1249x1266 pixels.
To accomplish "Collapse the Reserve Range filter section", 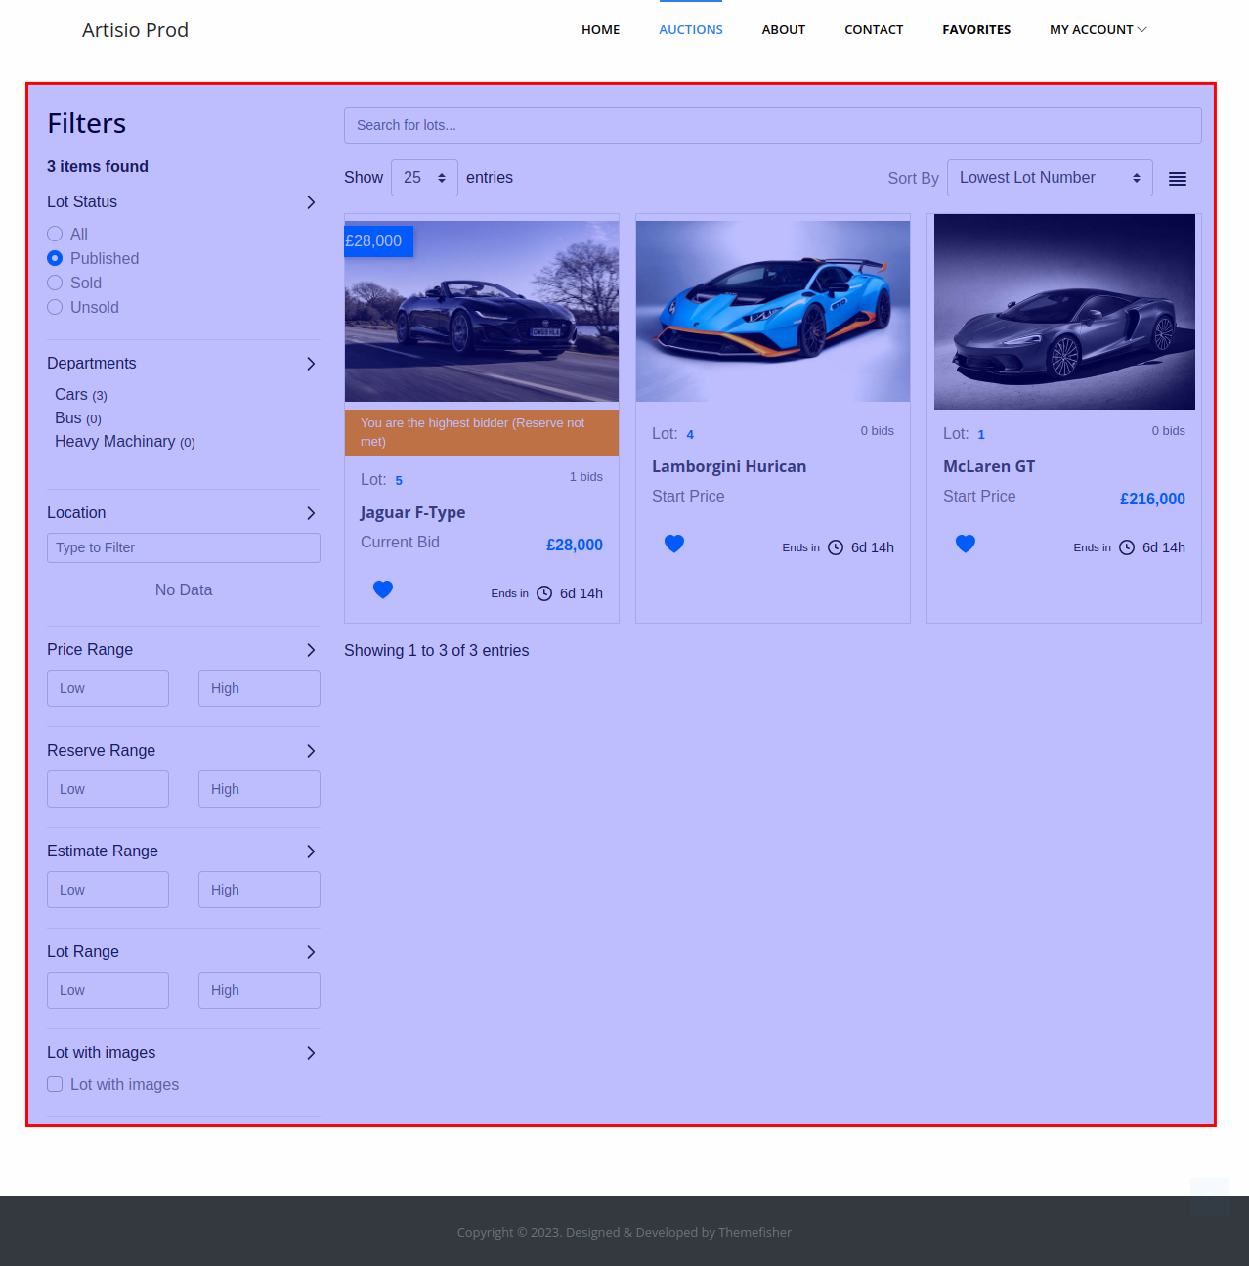I will point(311,751).
